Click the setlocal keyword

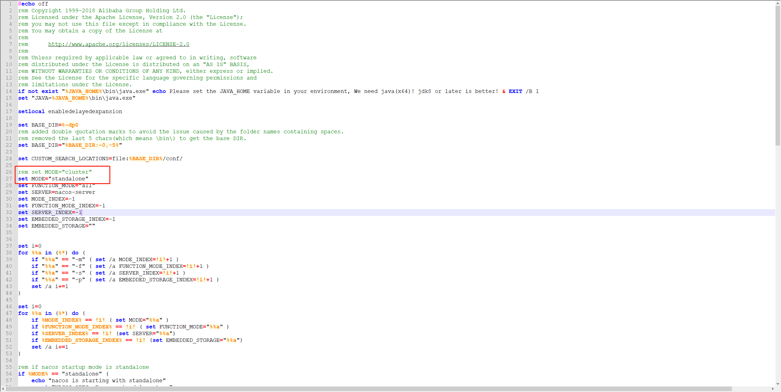(31, 112)
